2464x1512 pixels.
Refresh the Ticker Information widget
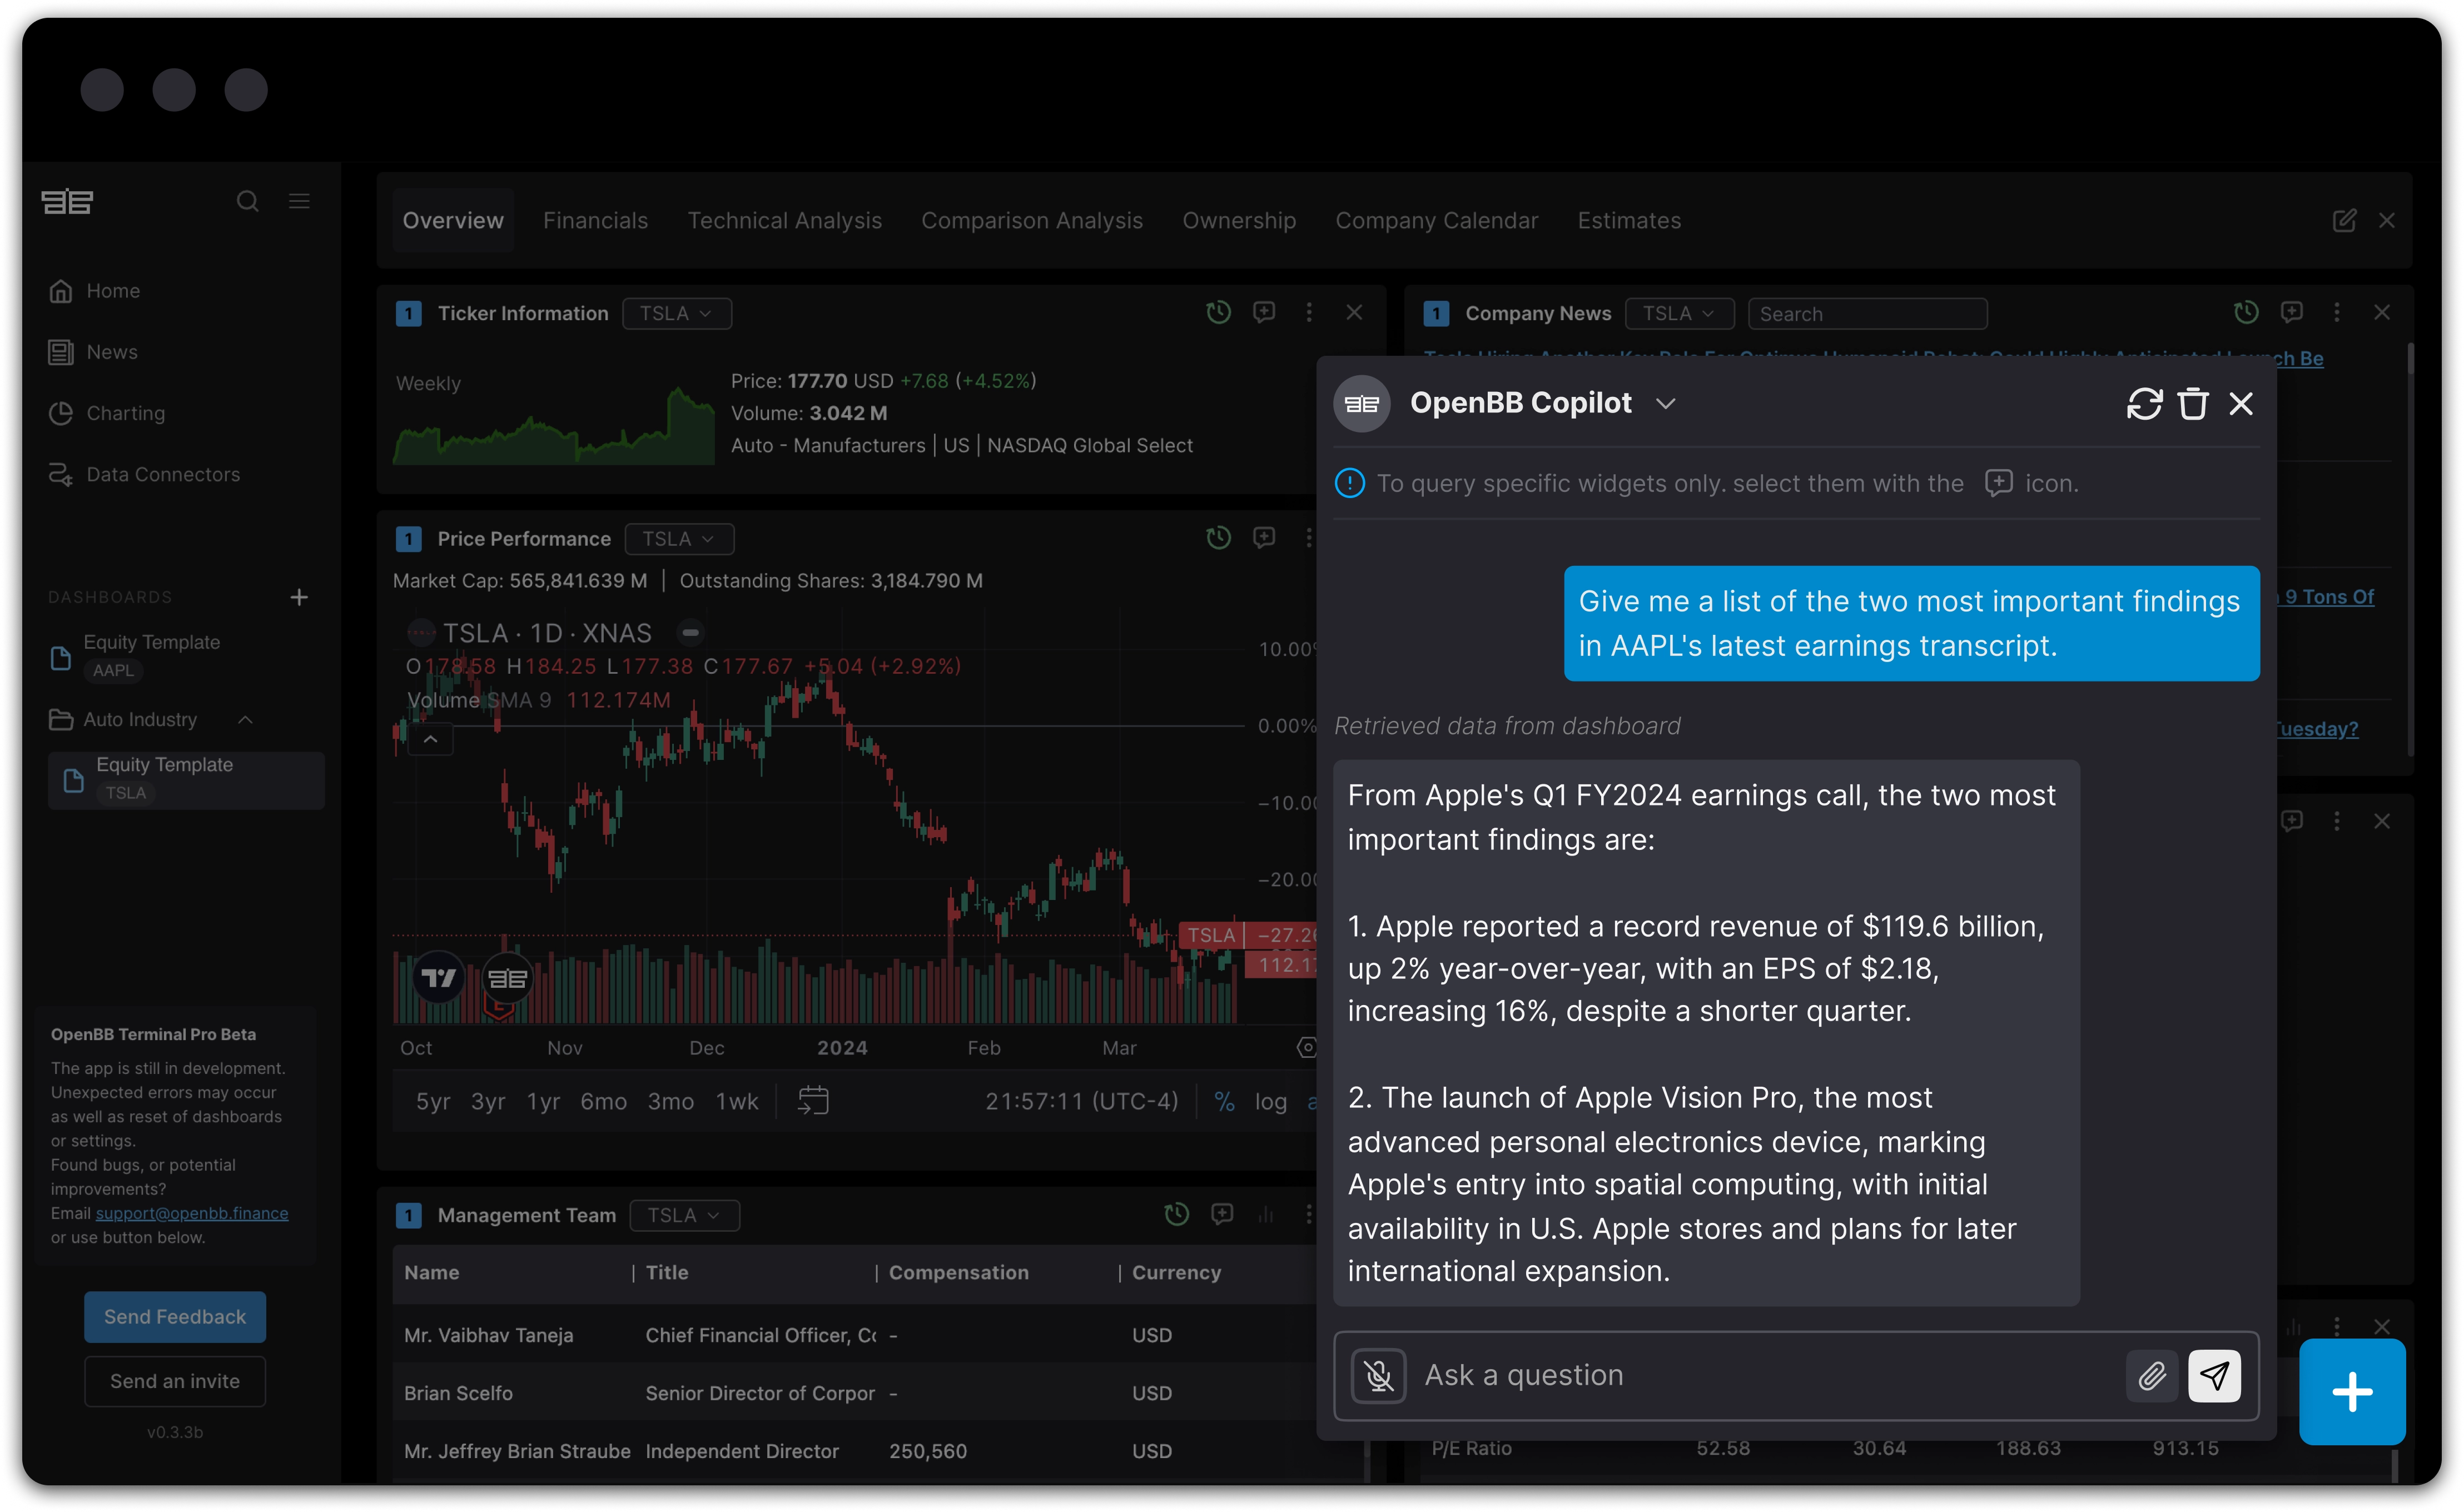pos(1218,313)
